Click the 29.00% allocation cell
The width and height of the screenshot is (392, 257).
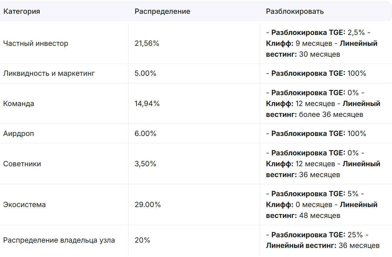[x=148, y=205]
